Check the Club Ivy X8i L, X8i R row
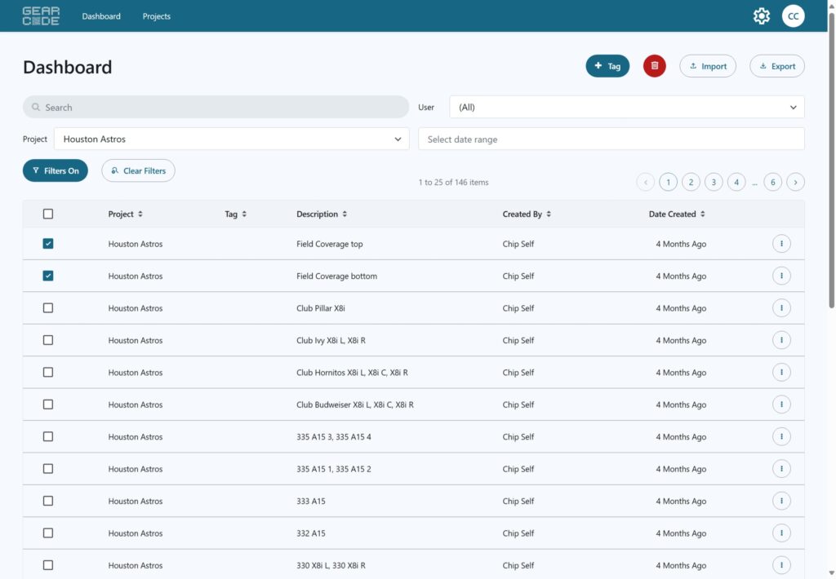 48,340
